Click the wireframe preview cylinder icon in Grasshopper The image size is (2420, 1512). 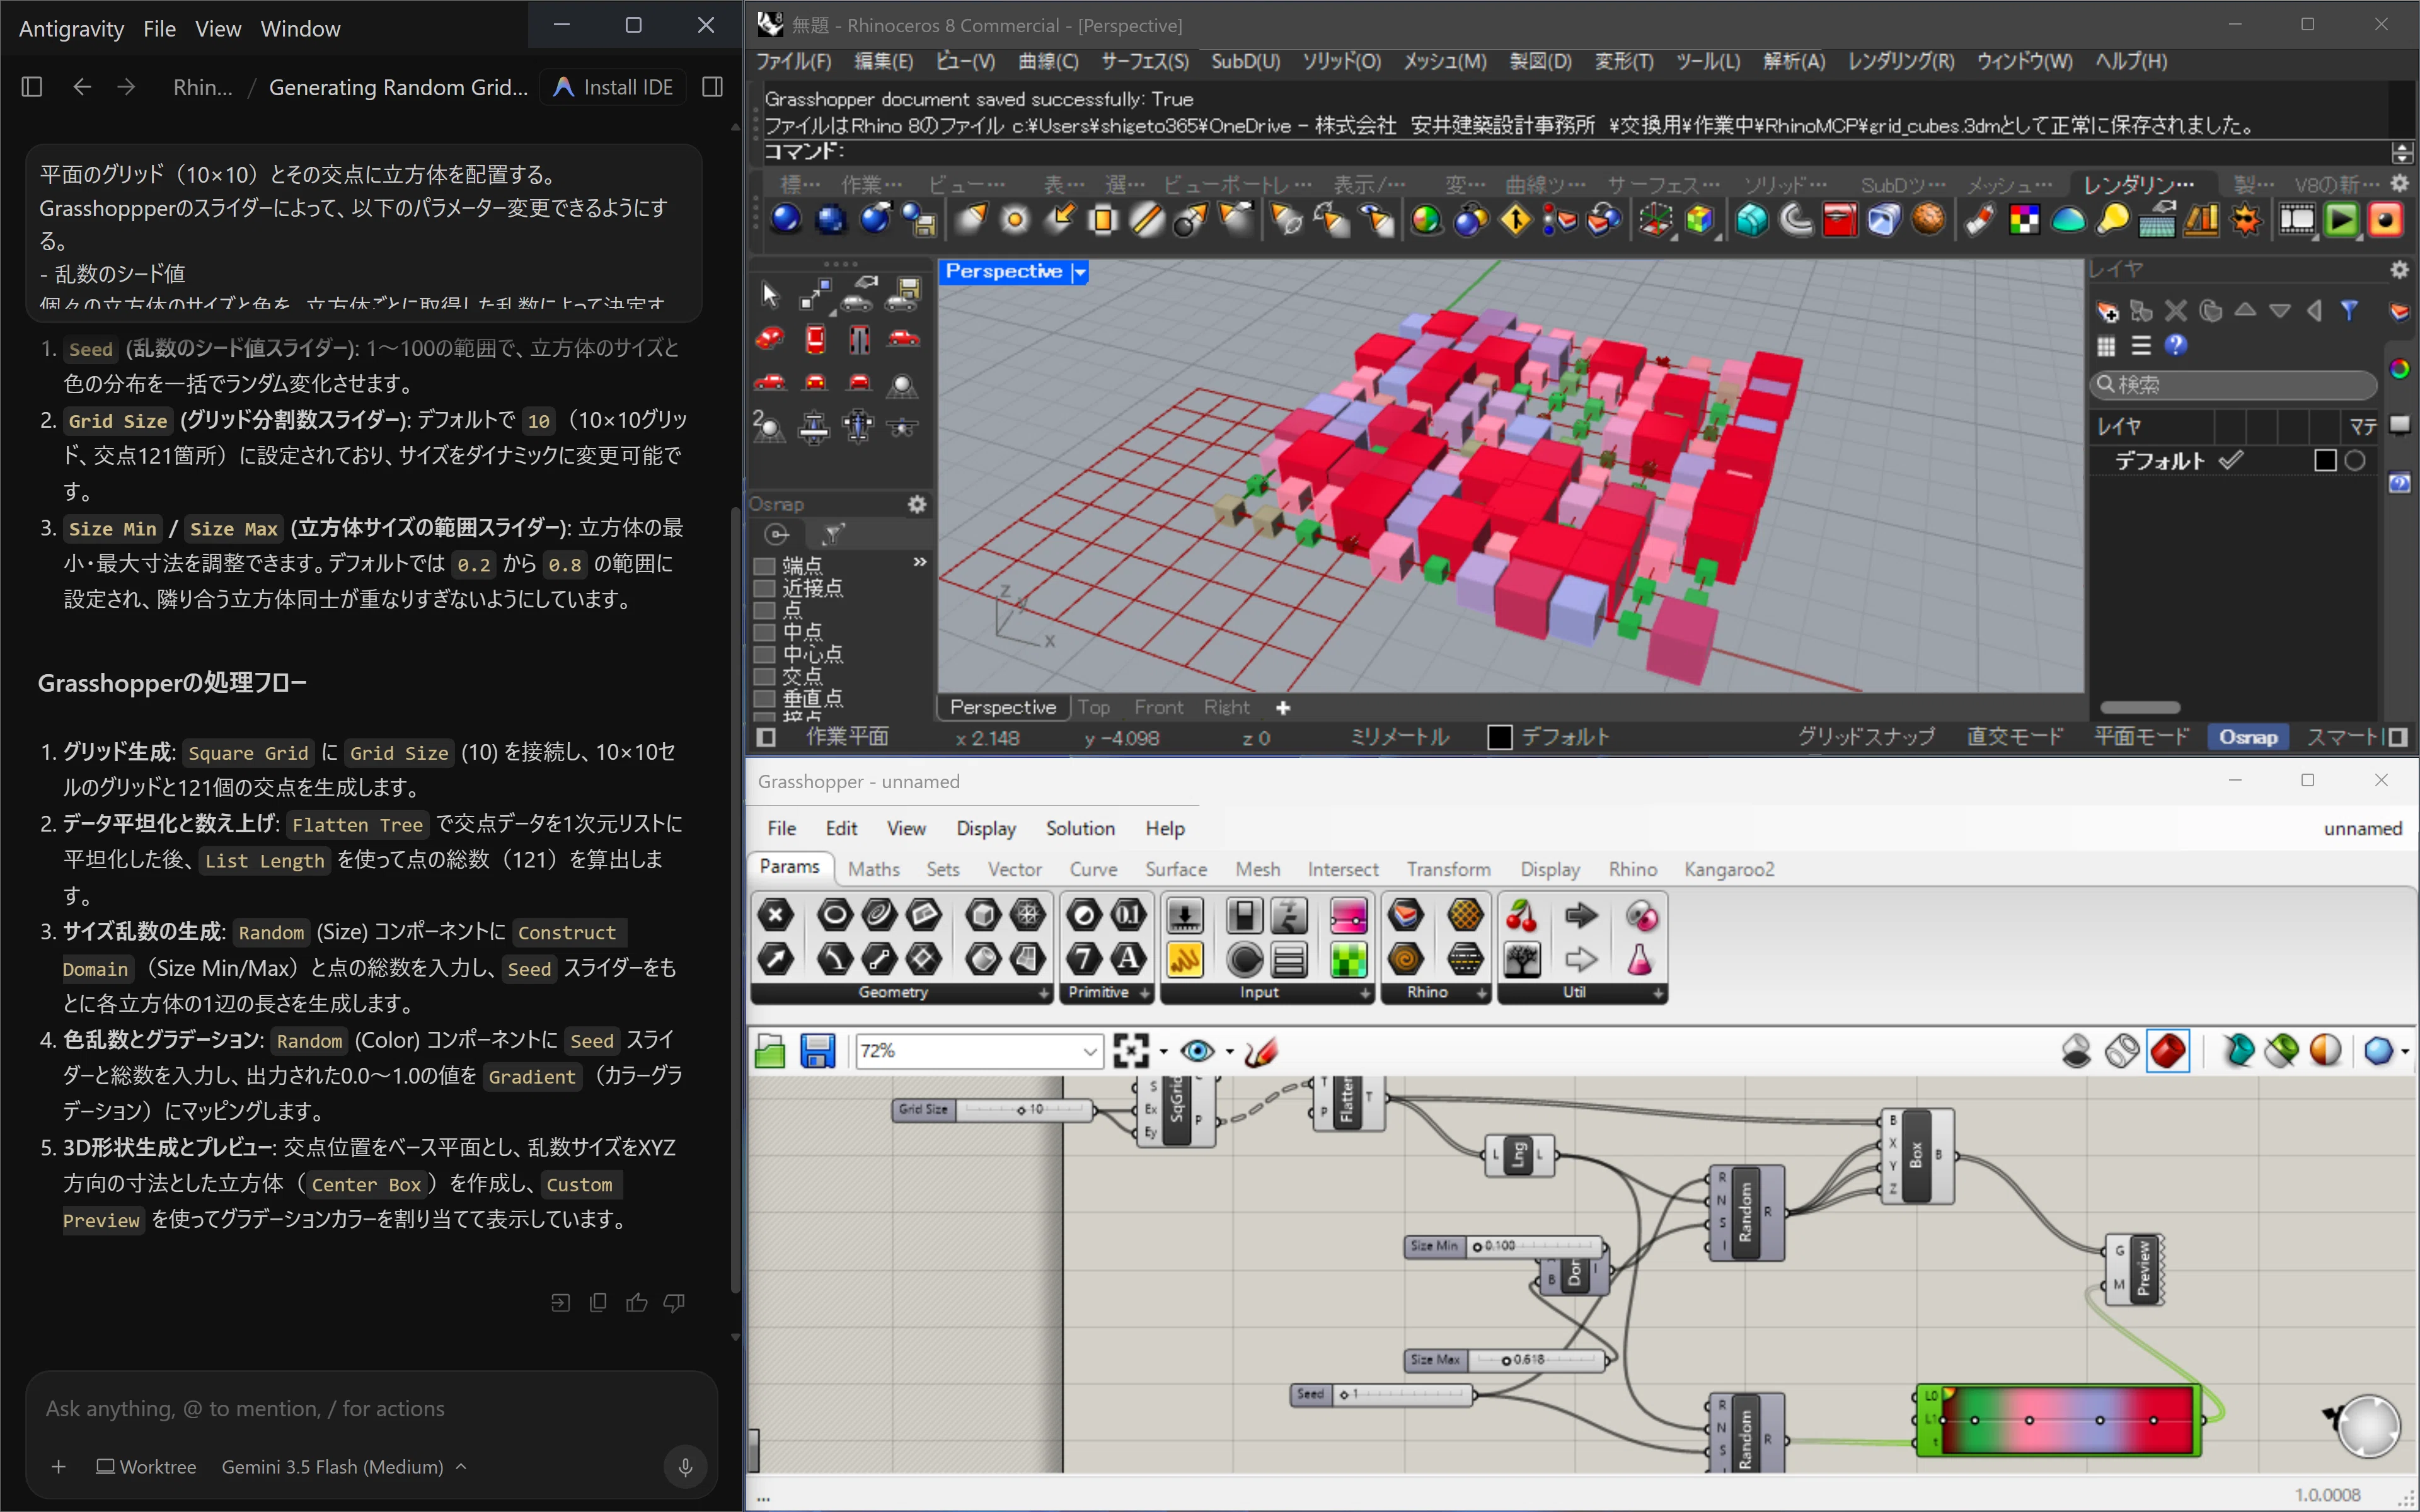pyautogui.click(x=2122, y=1051)
